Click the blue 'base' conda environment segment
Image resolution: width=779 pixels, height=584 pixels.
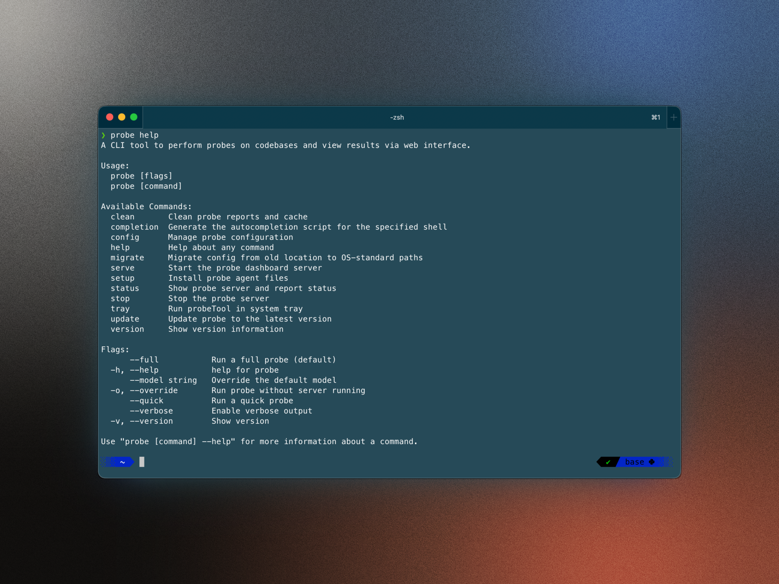point(634,462)
